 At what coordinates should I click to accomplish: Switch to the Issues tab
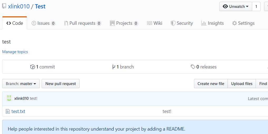tap(43, 23)
